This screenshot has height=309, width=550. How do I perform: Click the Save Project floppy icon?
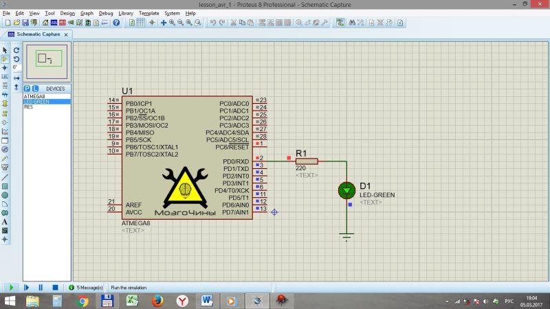(25, 23)
